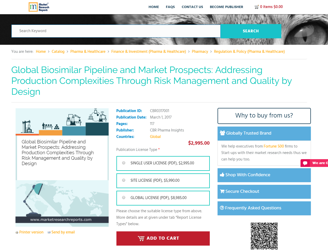Image resolution: width=328 pixels, height=250 pixels.
Task: Click the Send by email link
Action: [x=63, y=232]
